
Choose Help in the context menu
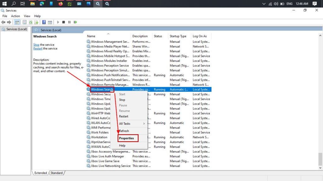tap(129, 145)
